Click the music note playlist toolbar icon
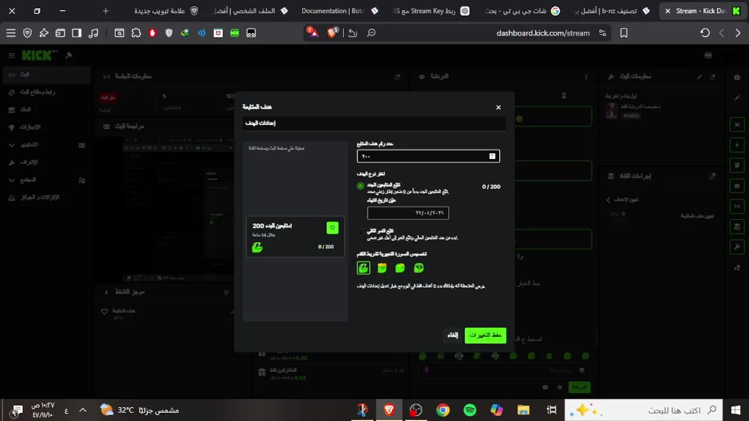 point(93,33)
